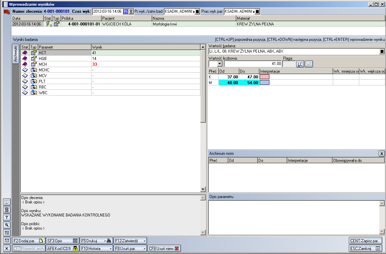
Task: Select the MCH parameter row
Action: coord(64,64)
